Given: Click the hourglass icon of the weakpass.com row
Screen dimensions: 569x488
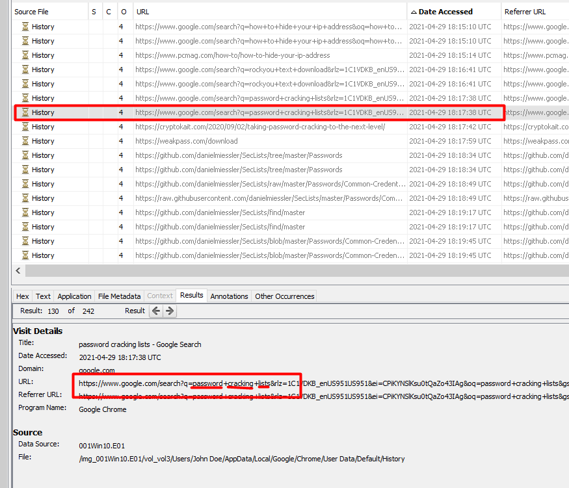Looking at the screenshot, I should 25,141.
